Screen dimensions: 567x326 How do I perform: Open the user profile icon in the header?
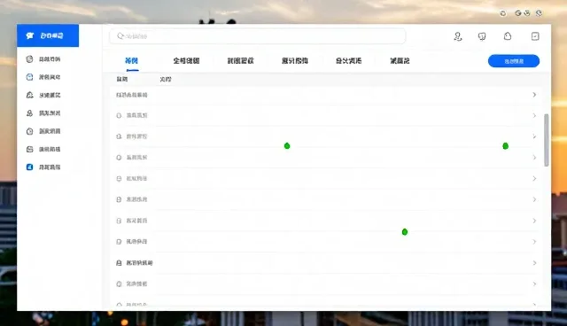(458, 36)
